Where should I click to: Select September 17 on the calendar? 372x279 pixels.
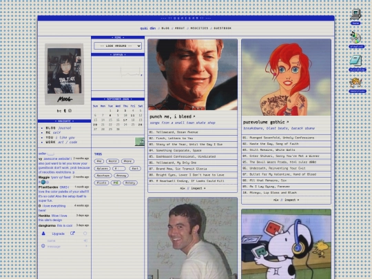click(125, 120)
